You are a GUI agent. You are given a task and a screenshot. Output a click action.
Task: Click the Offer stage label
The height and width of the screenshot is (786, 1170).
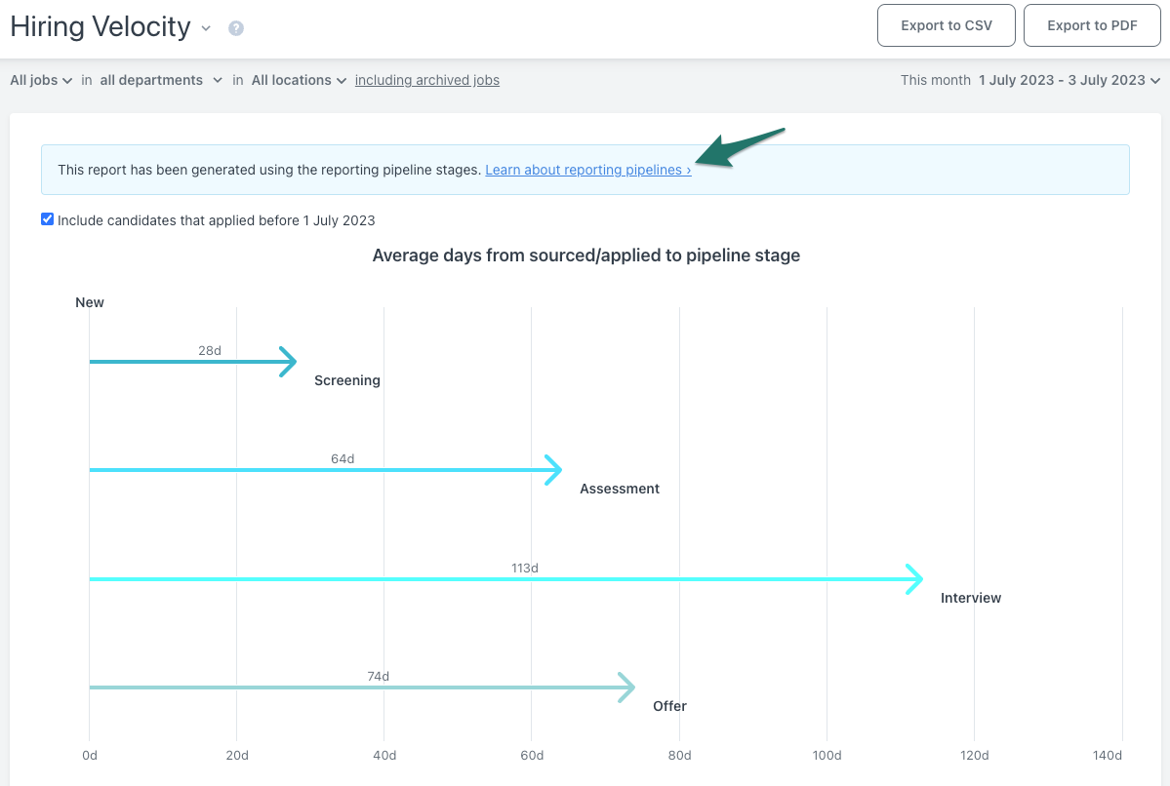click(x=669, y=706)
